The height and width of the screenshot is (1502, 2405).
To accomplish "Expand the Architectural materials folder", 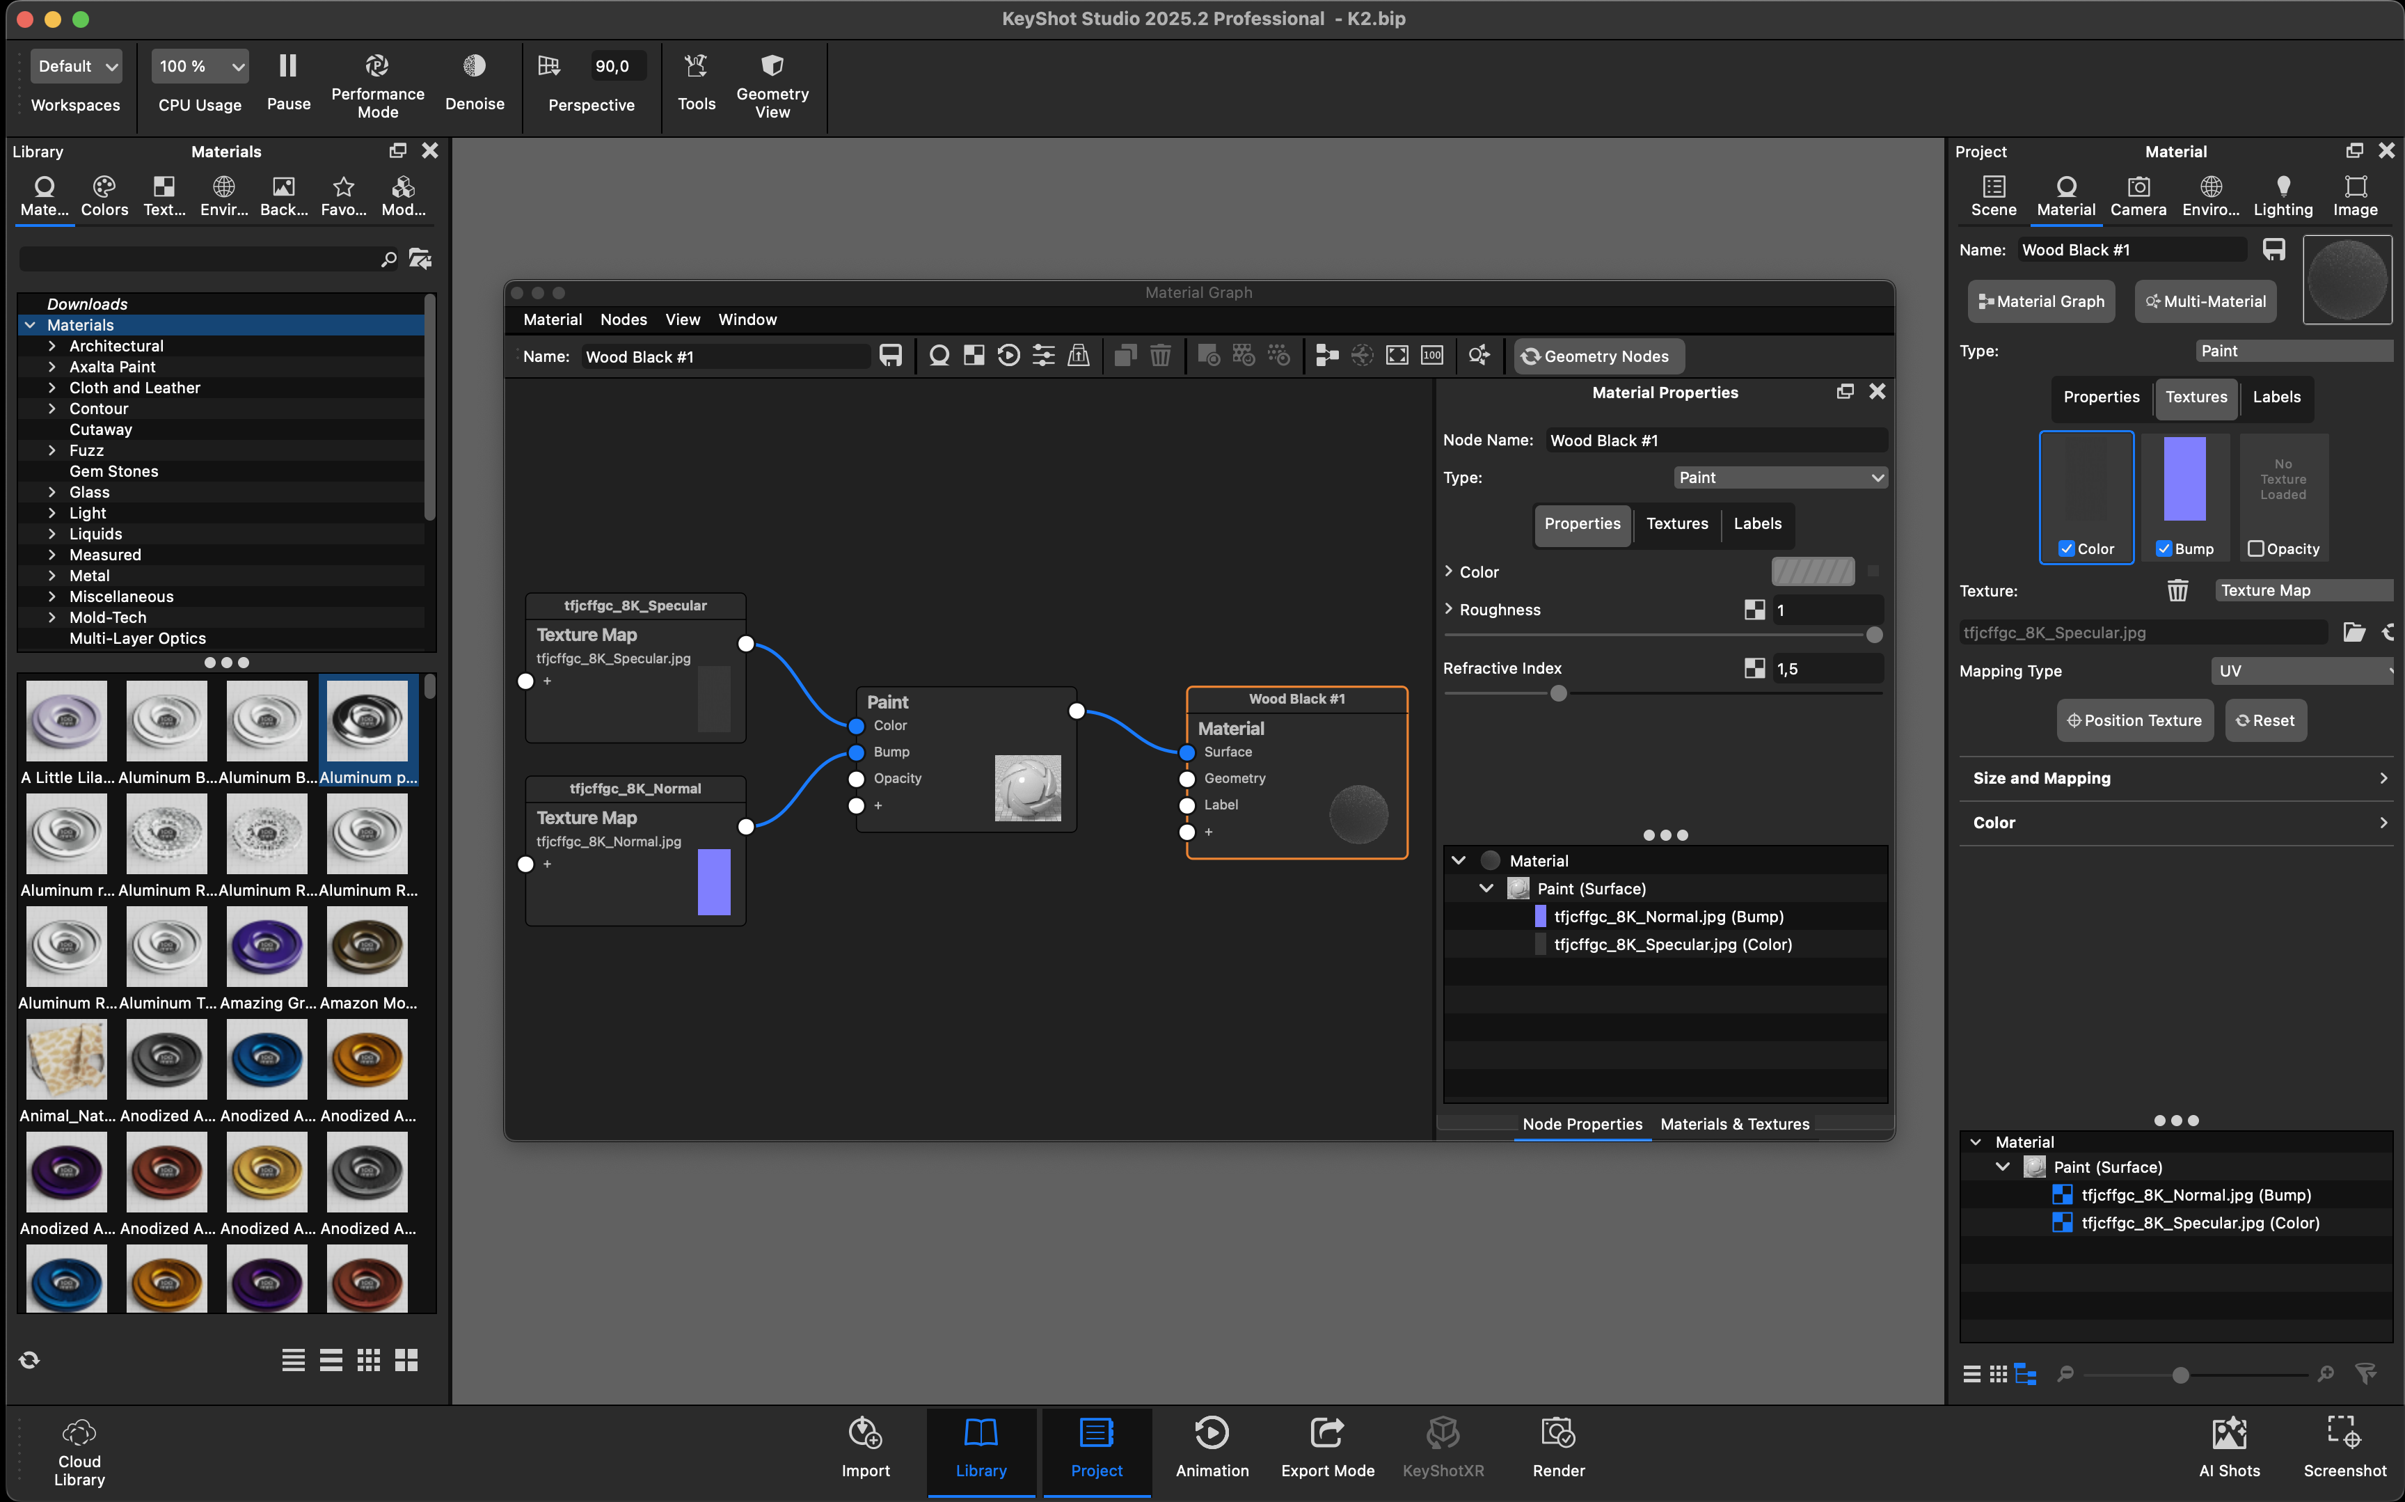I will (x=51, y=347).
